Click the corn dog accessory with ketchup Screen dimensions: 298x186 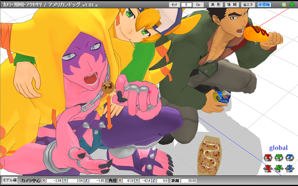click(256, 34)
